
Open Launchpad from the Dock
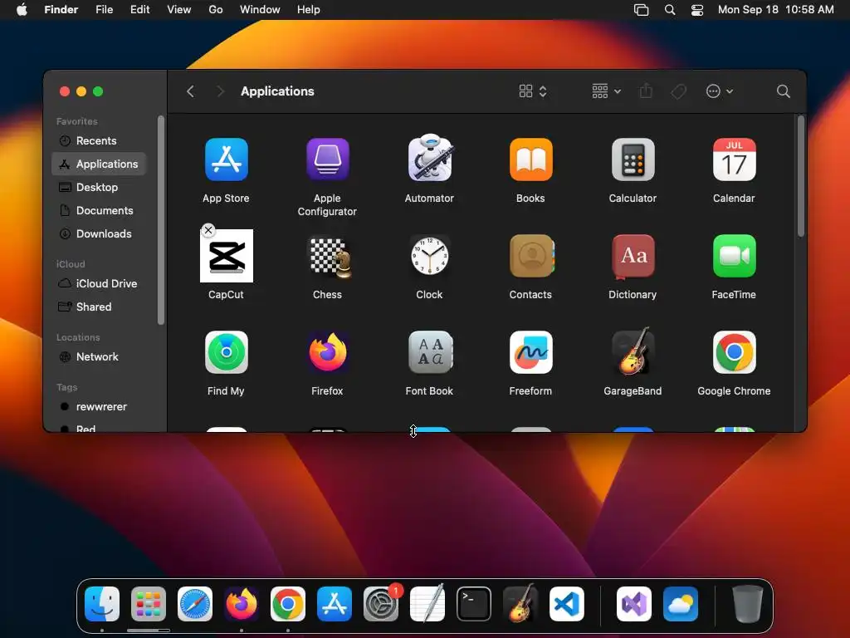(149, 604)
